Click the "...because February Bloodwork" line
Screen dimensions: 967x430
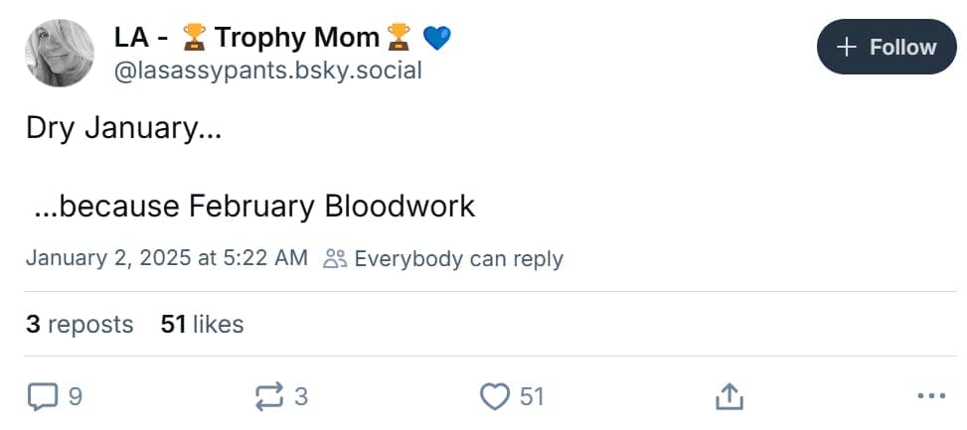254,206
